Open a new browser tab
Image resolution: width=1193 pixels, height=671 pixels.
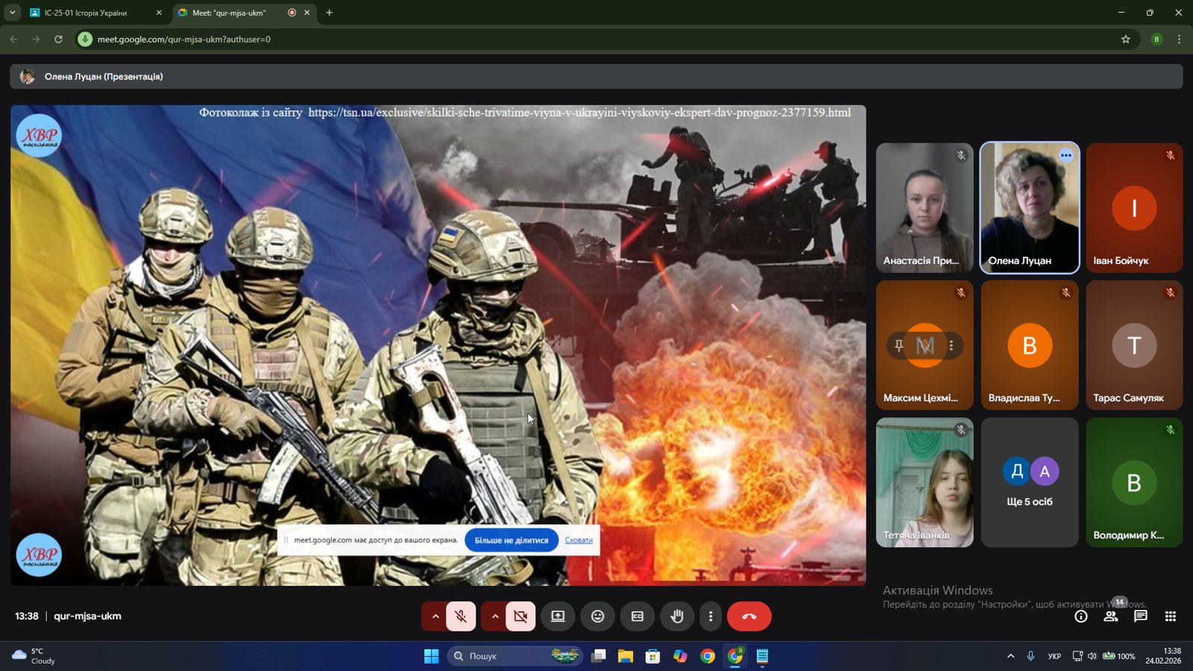330,13
